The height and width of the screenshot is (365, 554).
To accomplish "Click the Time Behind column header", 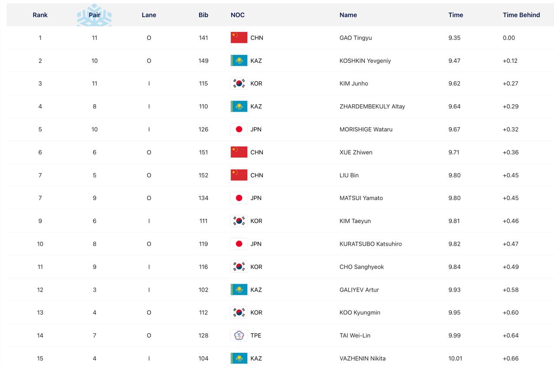I will pyautogui.click(x=521, y=15).
